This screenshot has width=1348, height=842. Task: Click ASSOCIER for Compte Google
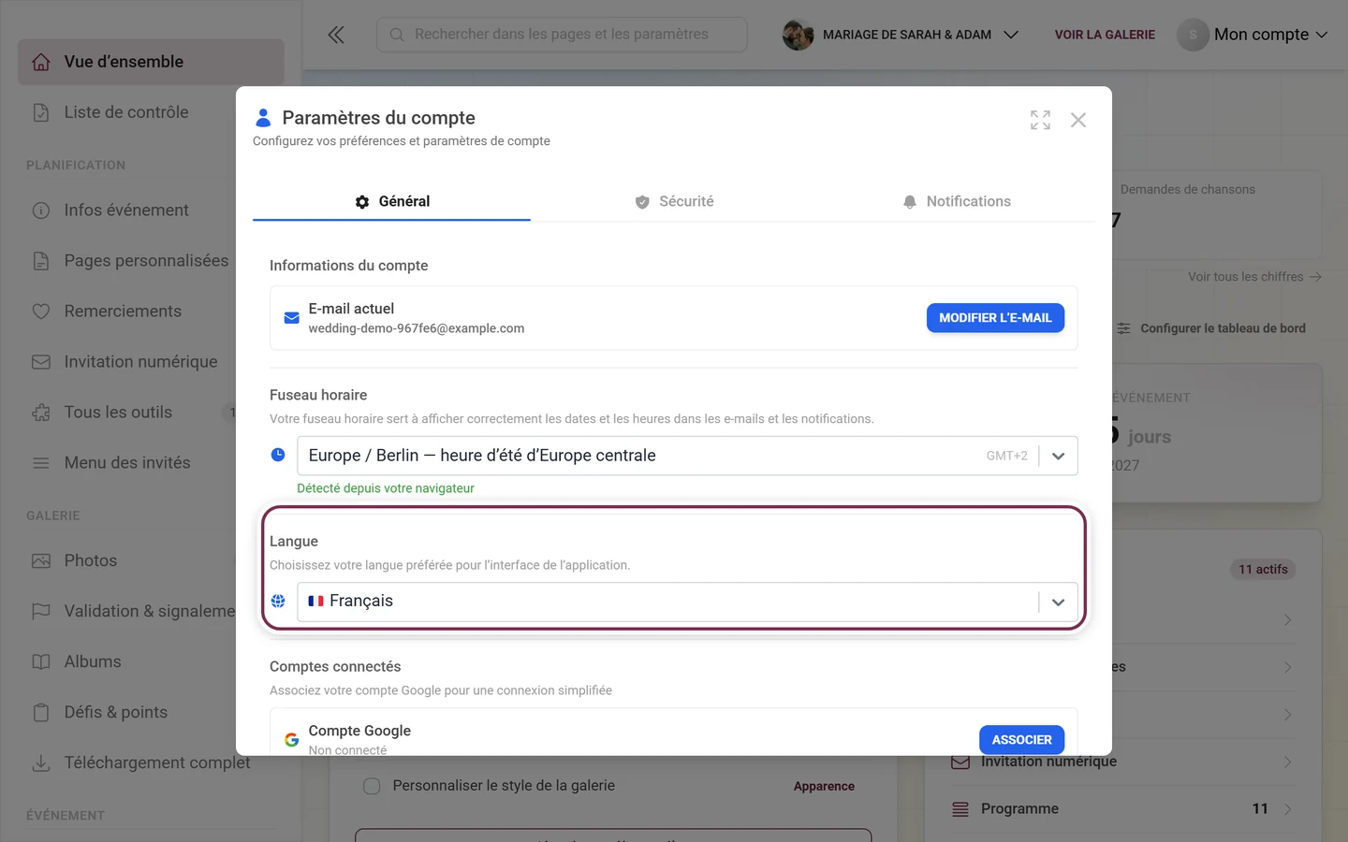[1021, 739]
